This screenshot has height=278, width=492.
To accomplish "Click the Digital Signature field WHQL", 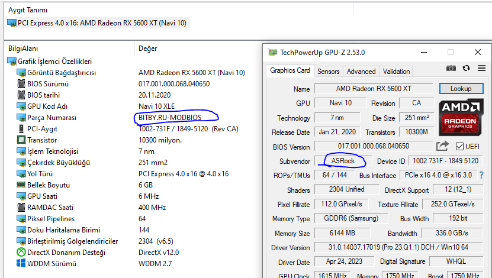I will [x=456, y=261].
